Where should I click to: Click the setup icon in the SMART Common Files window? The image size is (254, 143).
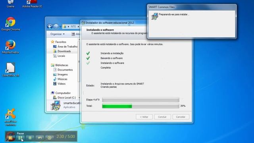154,17
